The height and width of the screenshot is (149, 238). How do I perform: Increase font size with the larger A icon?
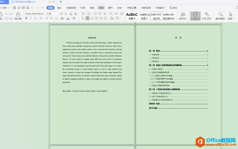pos(61,14)
